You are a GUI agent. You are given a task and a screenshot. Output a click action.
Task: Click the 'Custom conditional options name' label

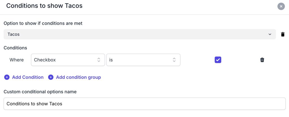click(40, 91)
